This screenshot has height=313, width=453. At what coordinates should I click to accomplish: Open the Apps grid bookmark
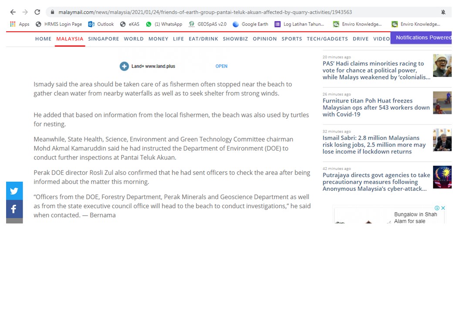pyautogui.click(x=20, y=24)
